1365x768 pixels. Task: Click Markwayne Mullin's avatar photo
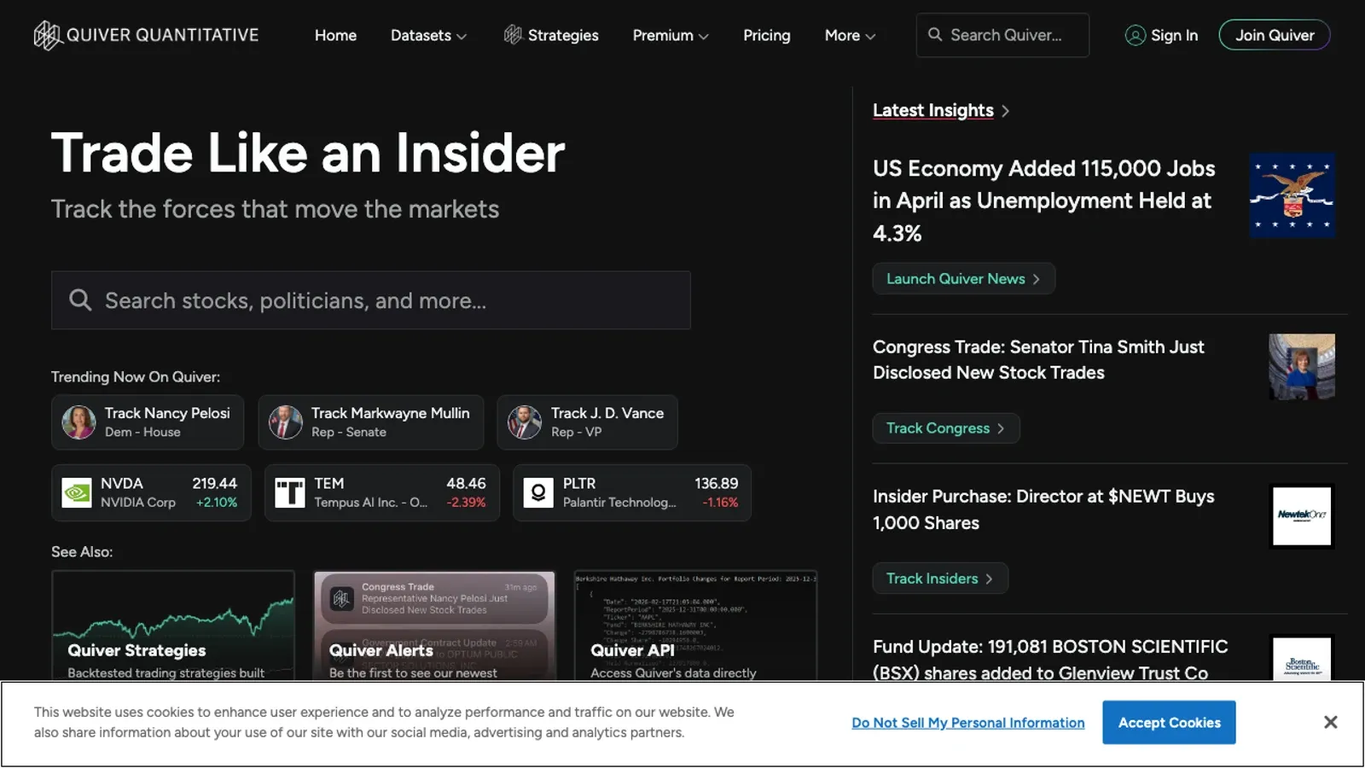pyautogui.click(x=286, y=422)
